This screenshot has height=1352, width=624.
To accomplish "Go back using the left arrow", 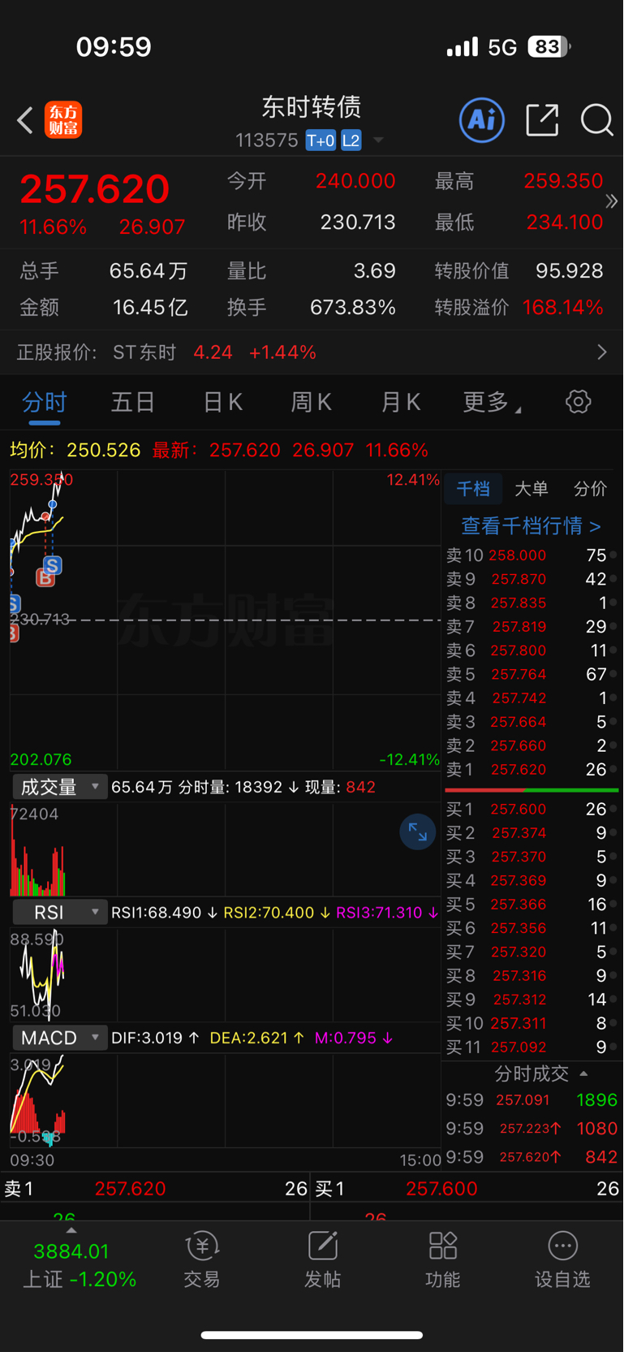I will (x=25, y=120).
